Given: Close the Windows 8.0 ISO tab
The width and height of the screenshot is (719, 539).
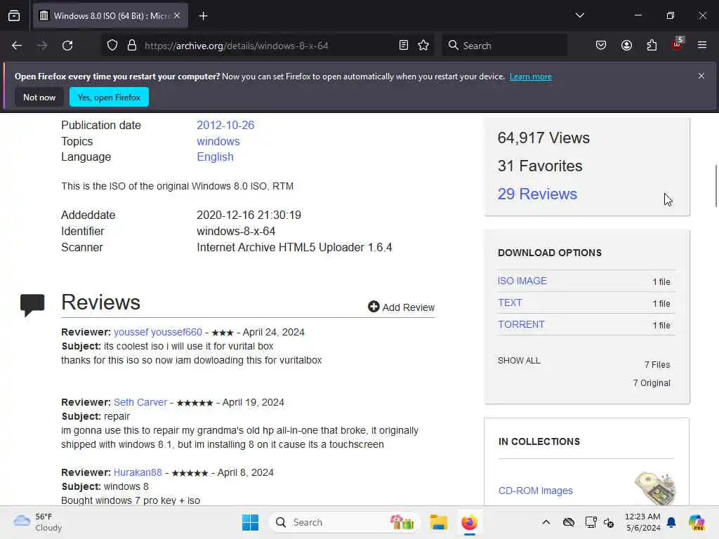Looking at the screenshot, I should (177, 16).
